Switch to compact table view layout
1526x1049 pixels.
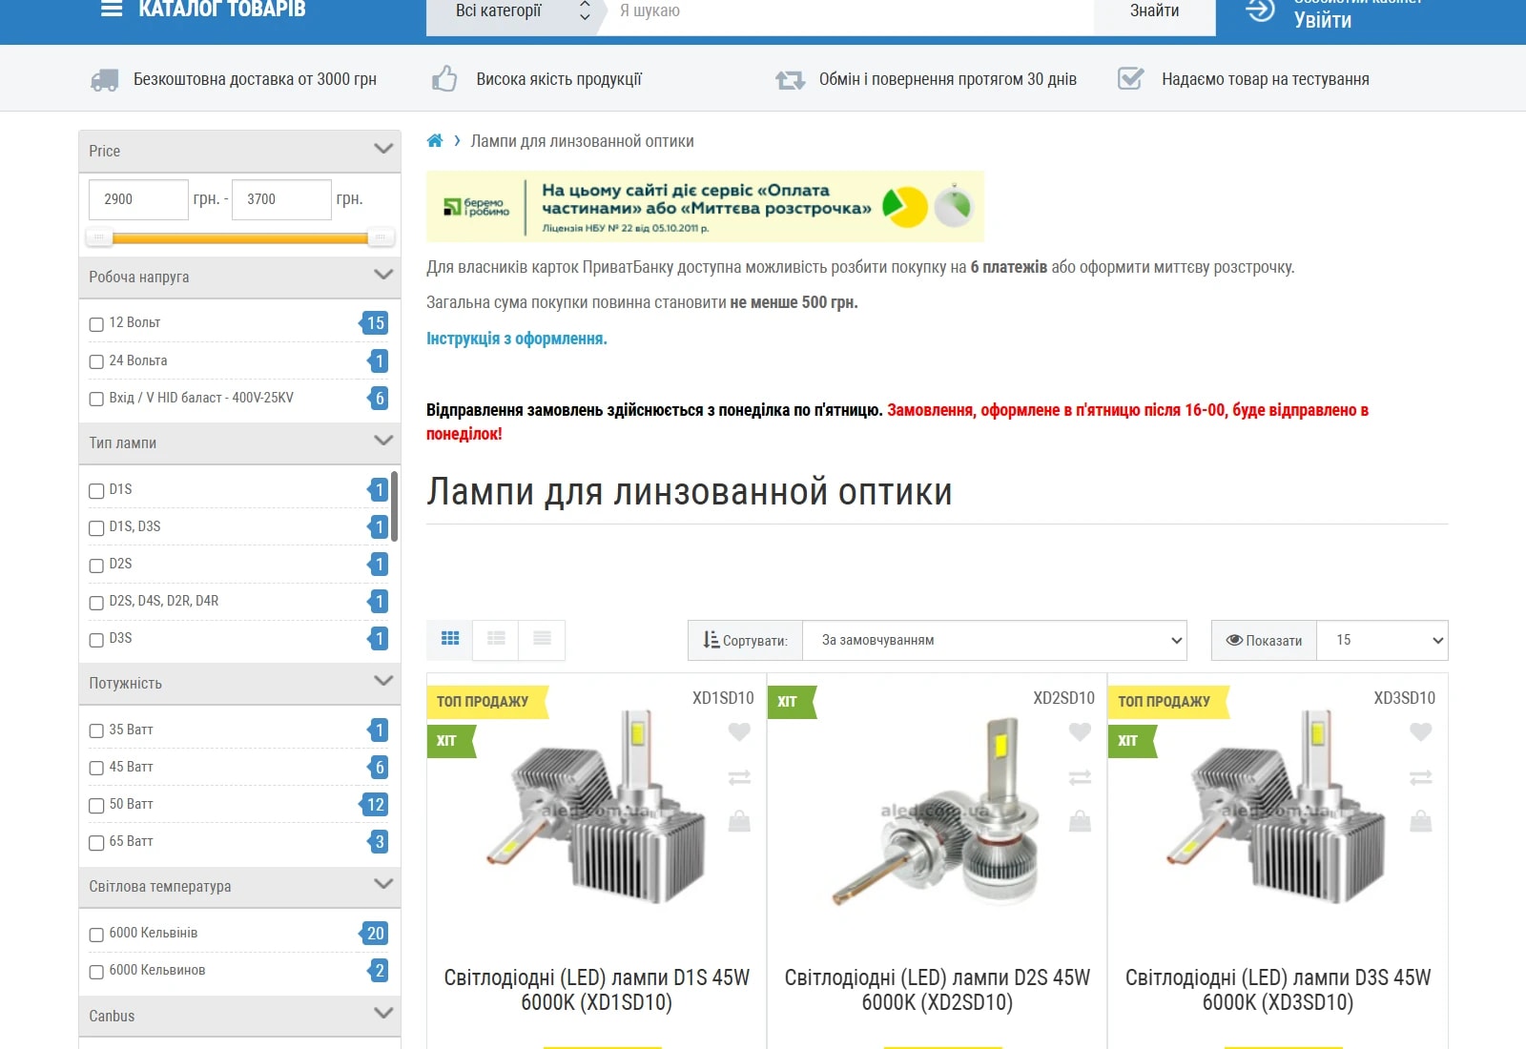[542, 638]
